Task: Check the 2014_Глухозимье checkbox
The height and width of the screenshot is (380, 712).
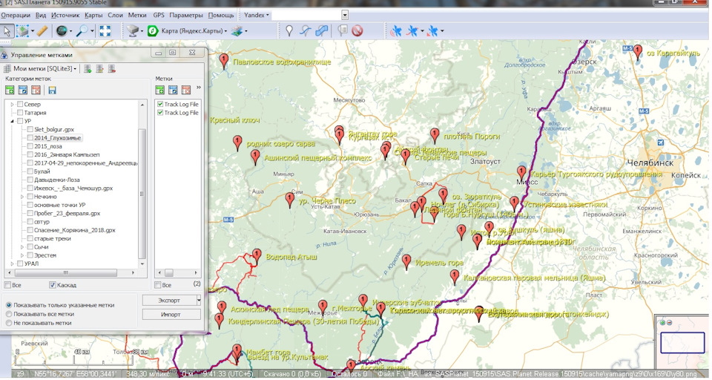Action: point(30,138)
